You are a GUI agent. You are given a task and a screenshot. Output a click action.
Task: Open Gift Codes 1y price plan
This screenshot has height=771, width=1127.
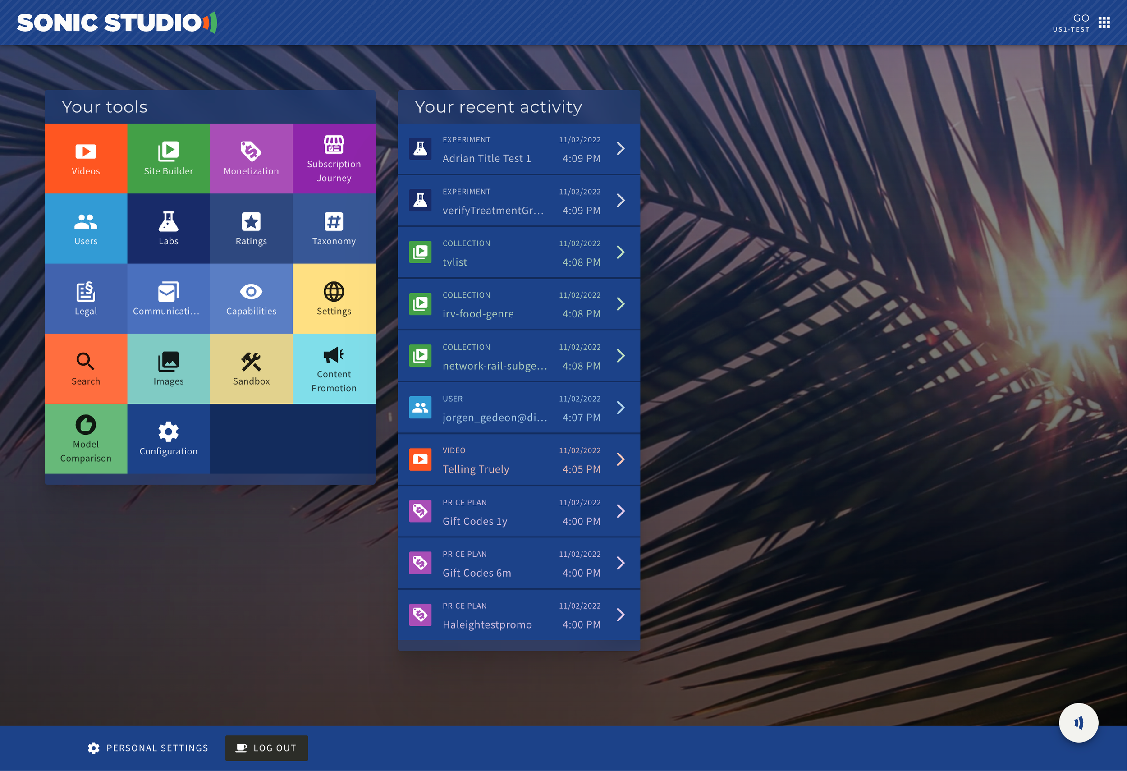click(x=518, y=512)
